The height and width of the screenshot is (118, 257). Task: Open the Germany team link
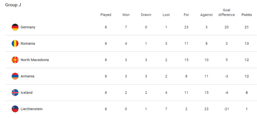pos(28,27)
